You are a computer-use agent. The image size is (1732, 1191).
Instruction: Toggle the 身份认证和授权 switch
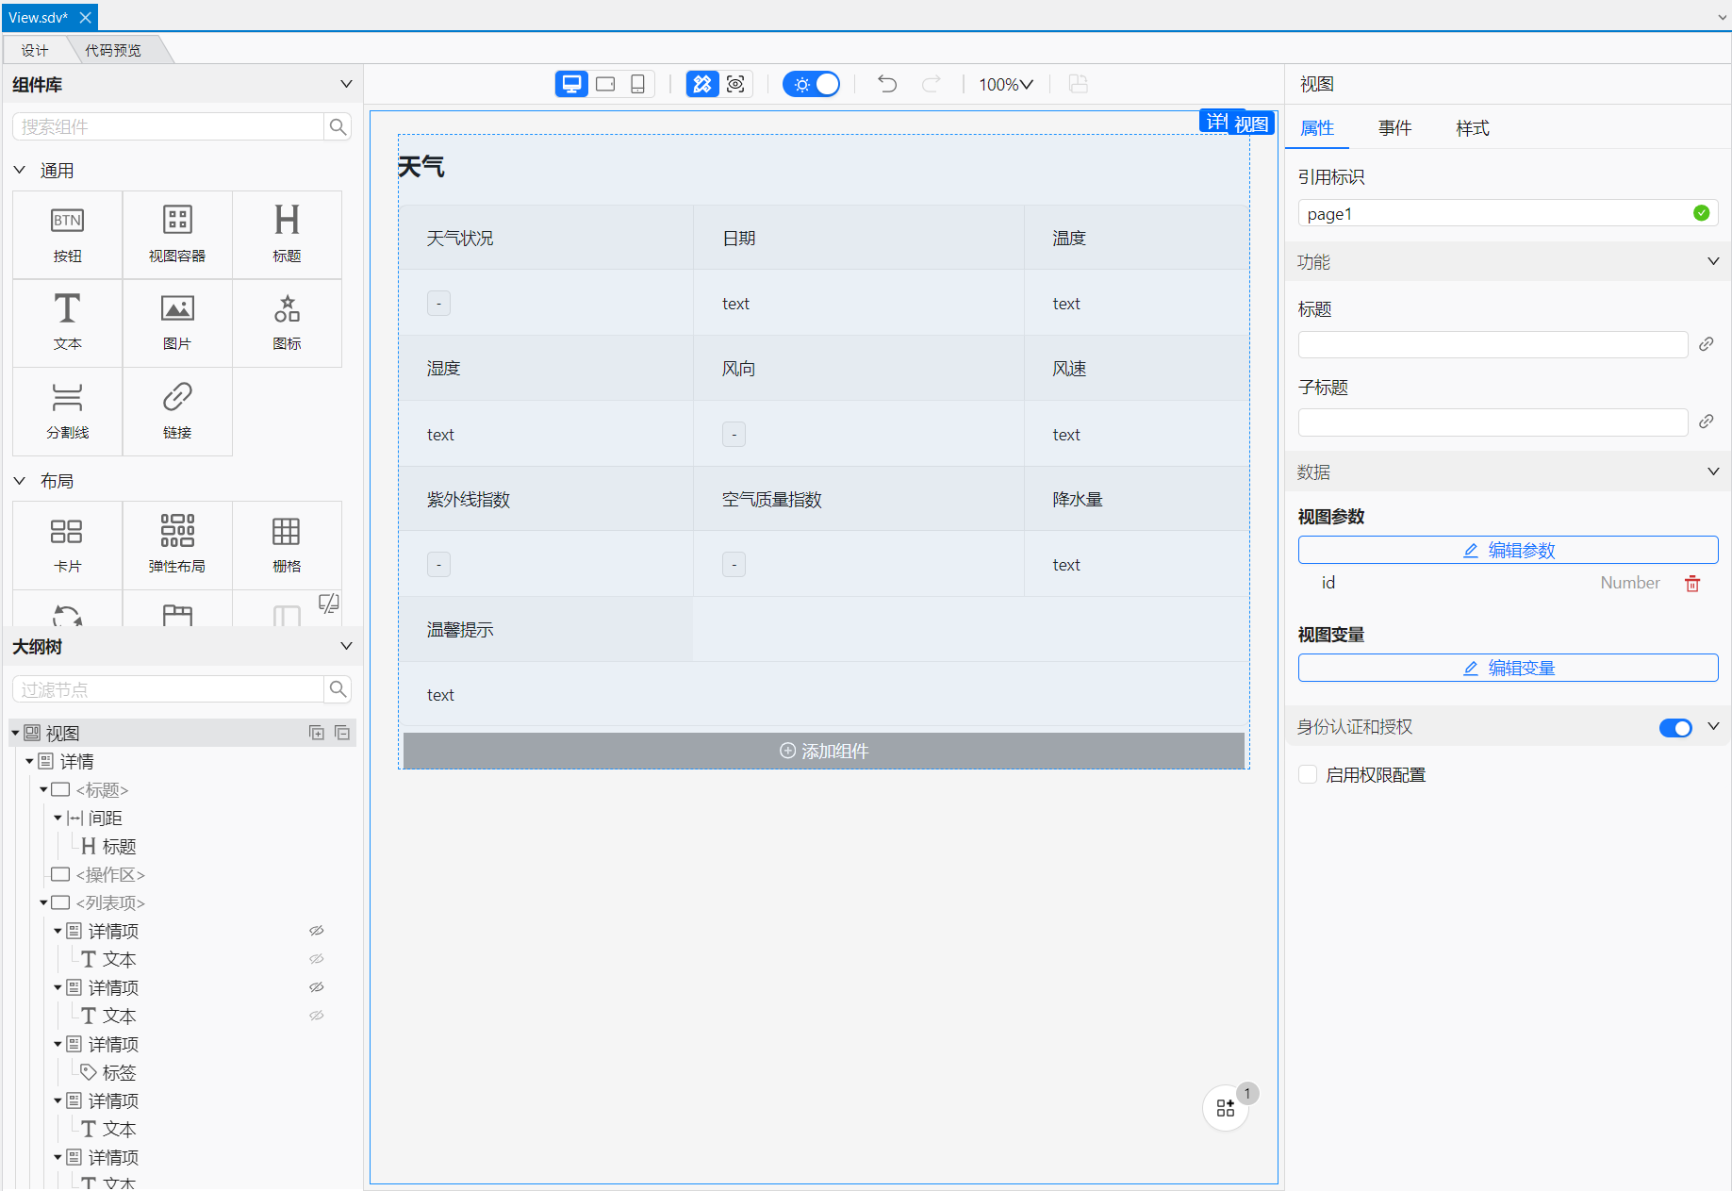coord(1675,727)
